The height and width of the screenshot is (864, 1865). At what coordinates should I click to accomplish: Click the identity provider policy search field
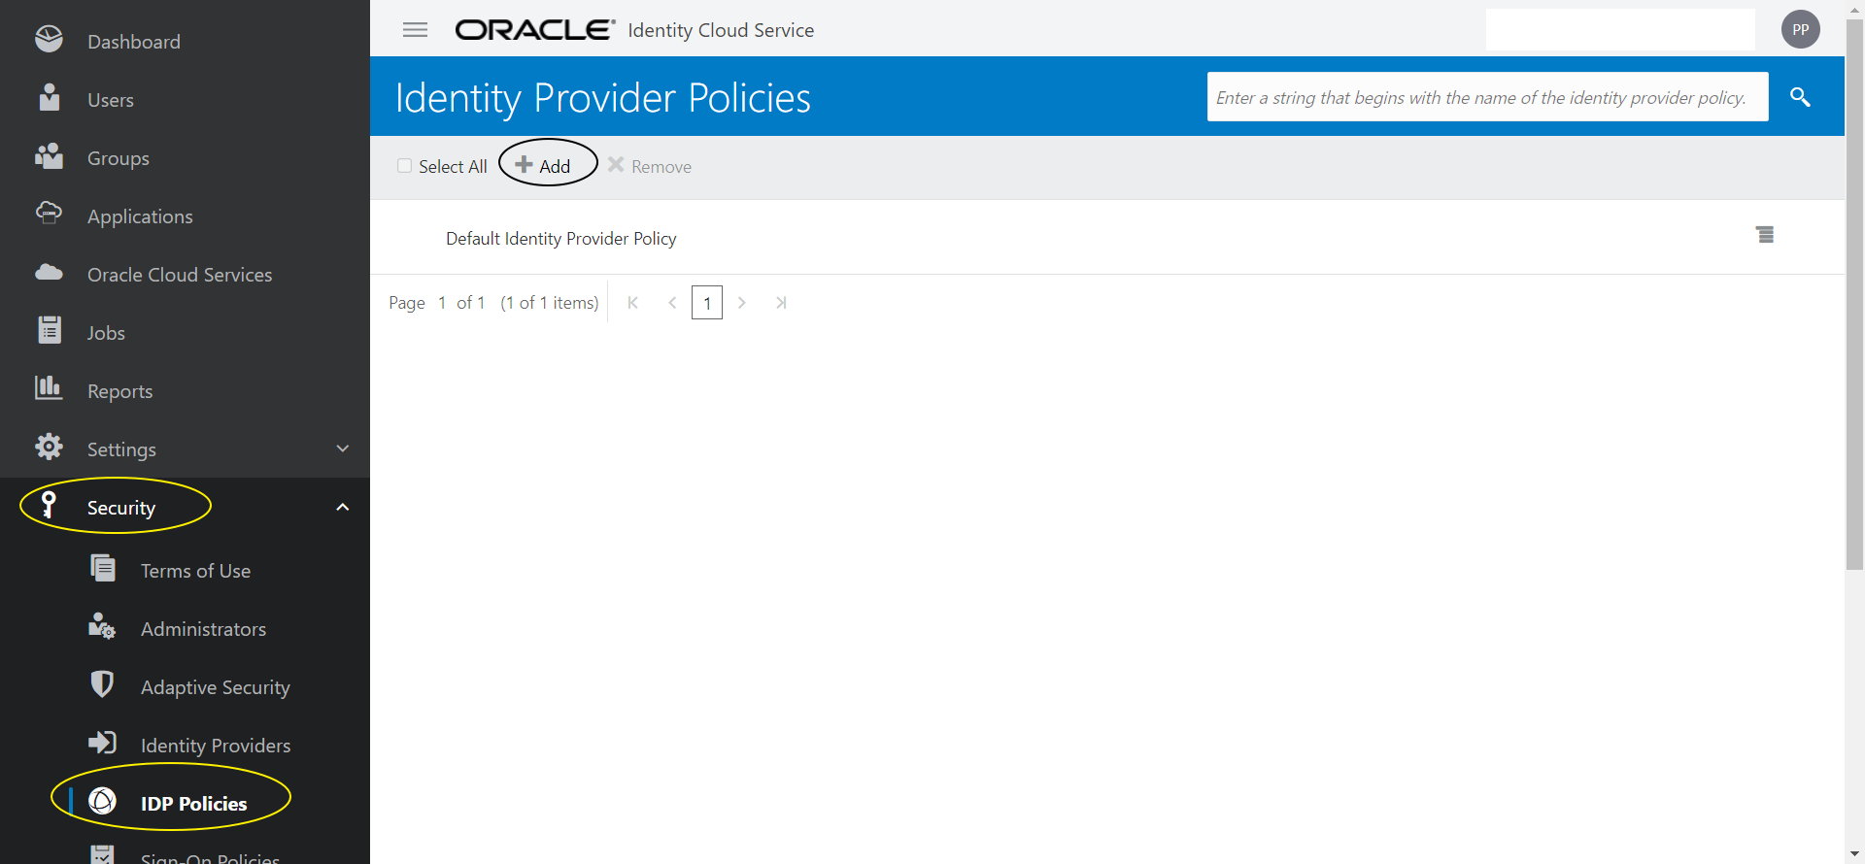[x=1487, y=97]
